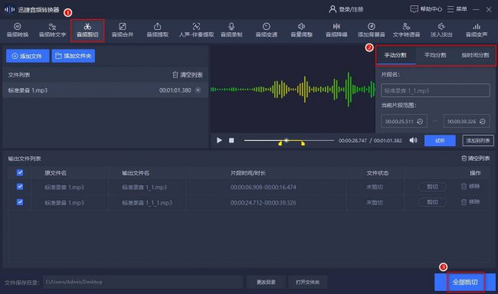The image size is (498, 294).
Task: Open the 帮助中心 help center
Action: click(426, 9)
